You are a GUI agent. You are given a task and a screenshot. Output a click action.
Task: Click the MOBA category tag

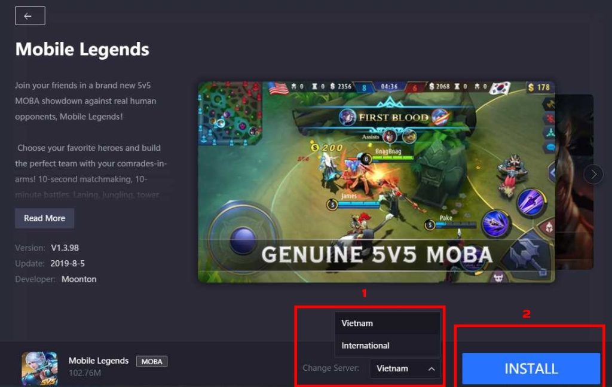tap(152, 361)
